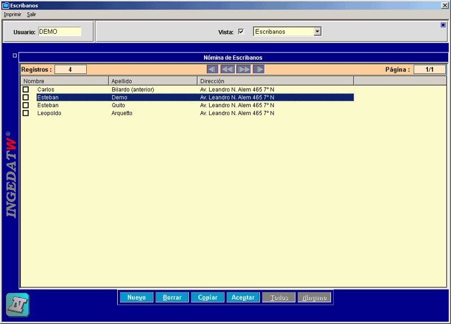Toggle the Vista checkbox

tap(241, 32)
